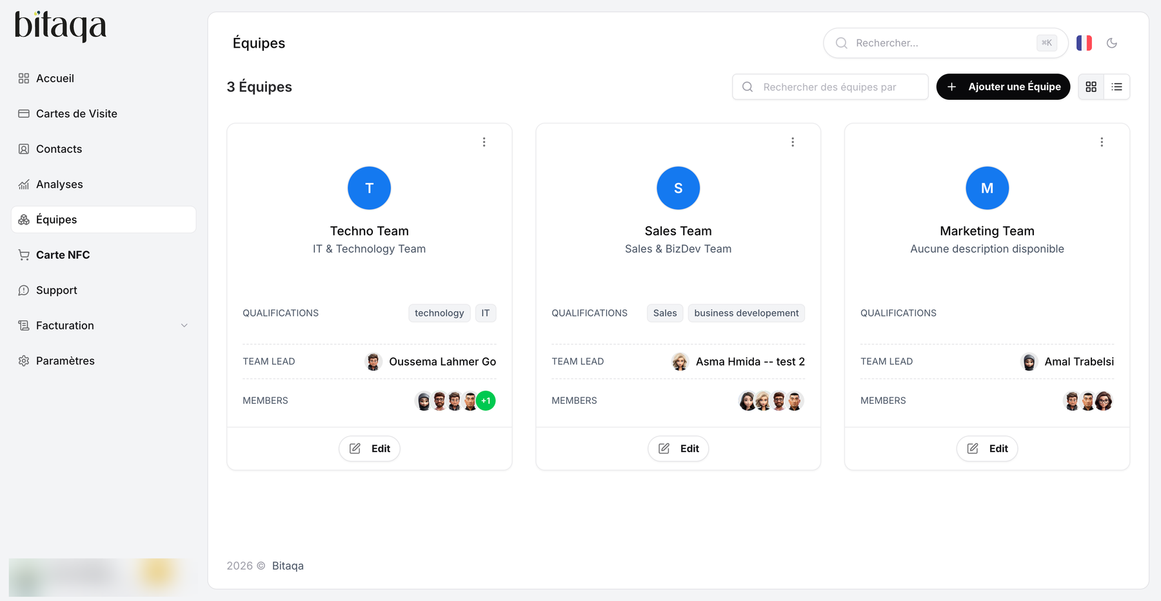
Task: Toggle dark mode with moon icon
Action: click(x=1112, y=43)
